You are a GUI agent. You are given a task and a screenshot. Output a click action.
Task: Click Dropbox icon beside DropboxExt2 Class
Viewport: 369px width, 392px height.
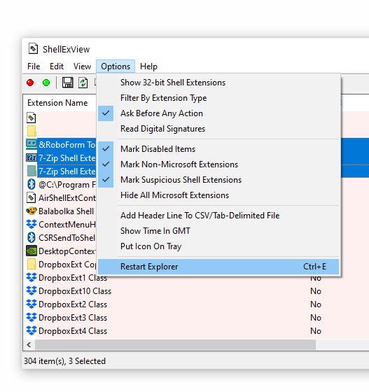point(32,304)
